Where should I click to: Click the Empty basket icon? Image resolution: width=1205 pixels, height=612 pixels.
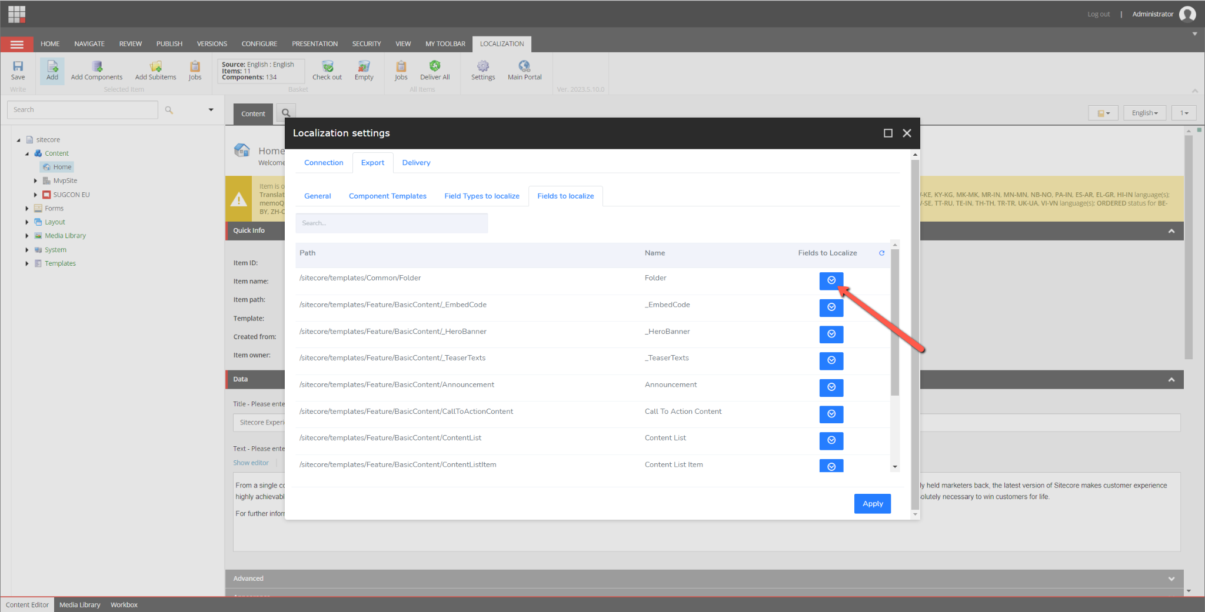pos(364,70)
